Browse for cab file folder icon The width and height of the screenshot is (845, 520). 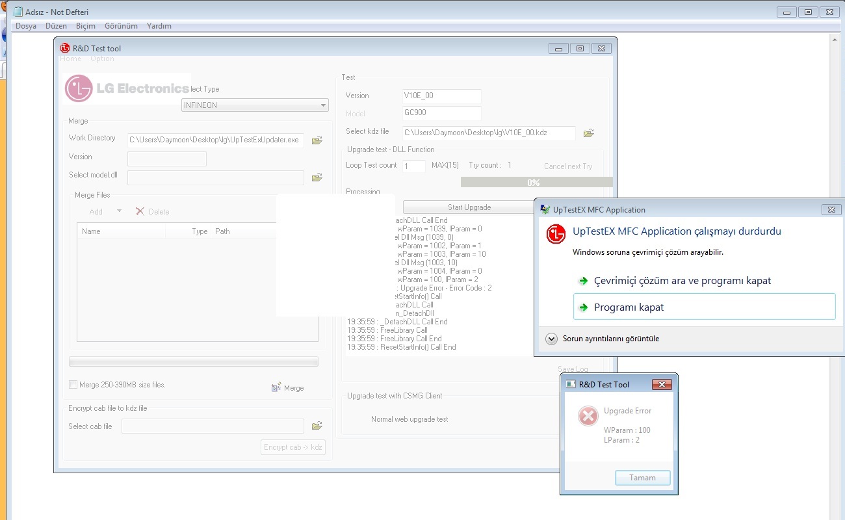[x=317, y=426]
